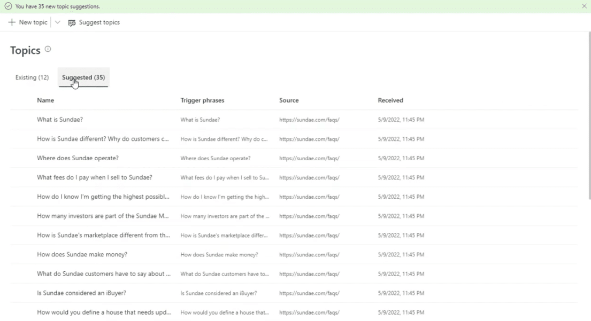Screen dimensions: 591x321
Task: Open 'Is Sundae considered an iBuyer?' topic
Action: (x=81, y=293)
